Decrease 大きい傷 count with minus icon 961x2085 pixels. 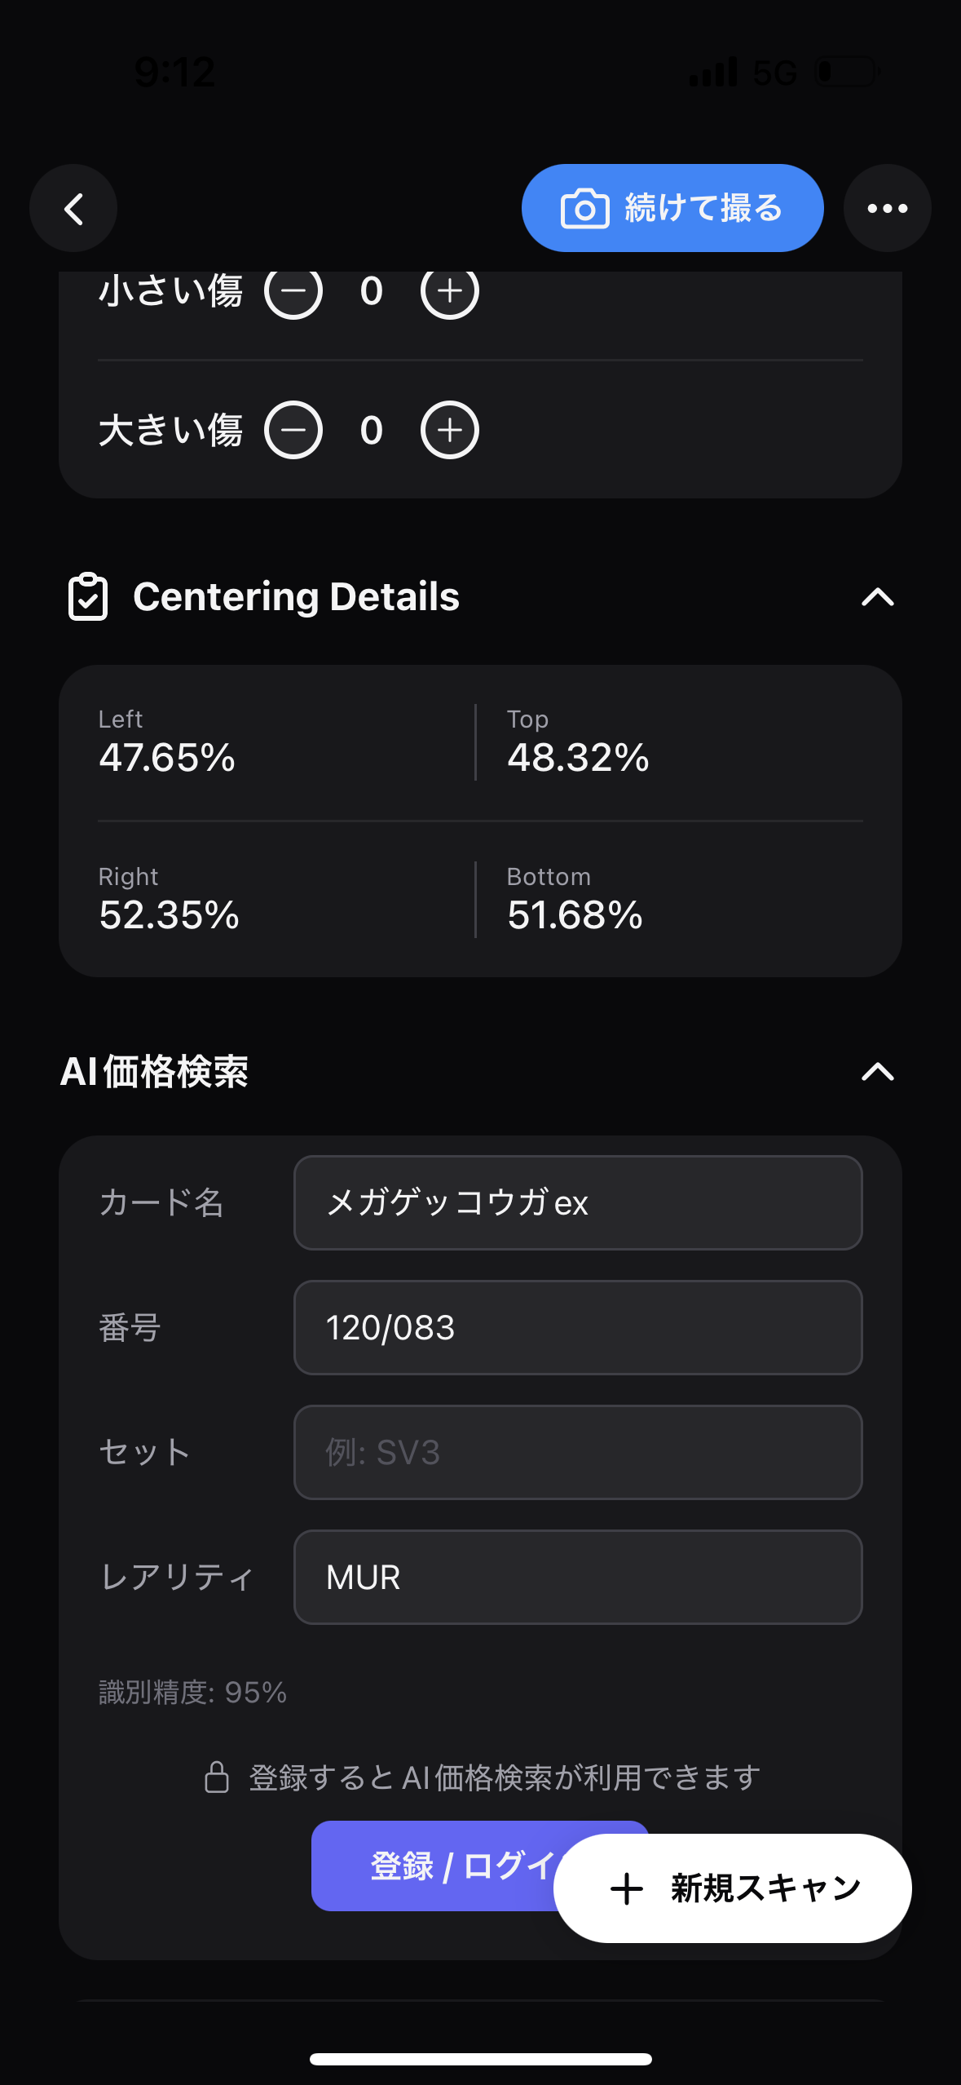[x=293, y=430]
